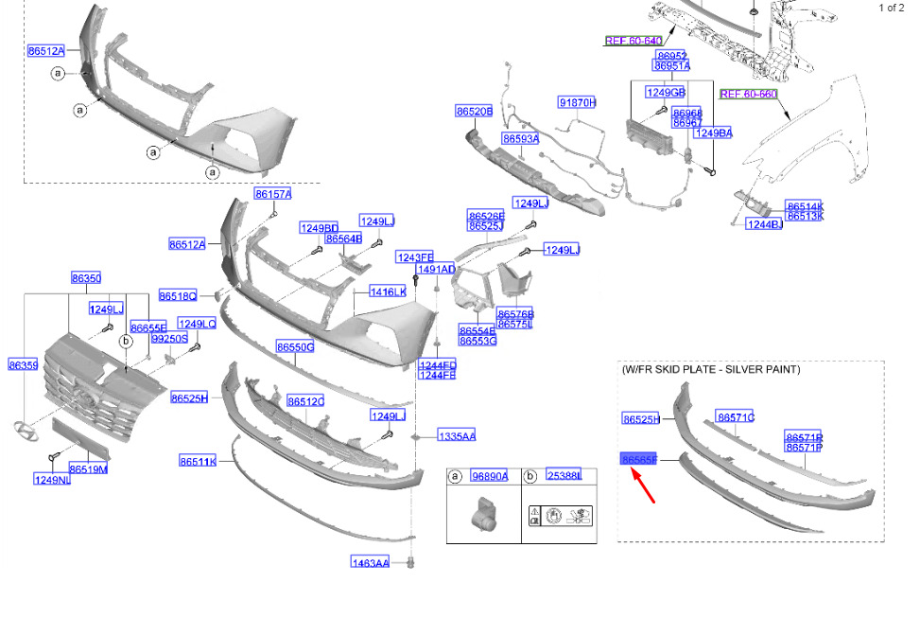Select clip part 1463AA at the bottom

coord(371,563)
